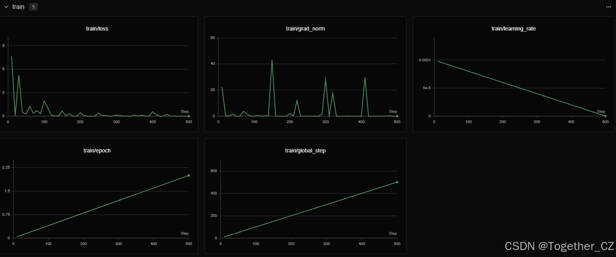Click the final data point on train/epoch

(x=189, y=175)
